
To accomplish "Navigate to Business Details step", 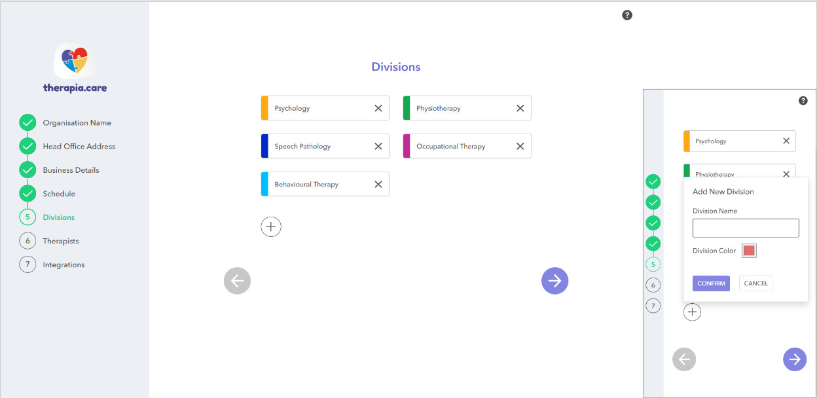I will 71,170.
